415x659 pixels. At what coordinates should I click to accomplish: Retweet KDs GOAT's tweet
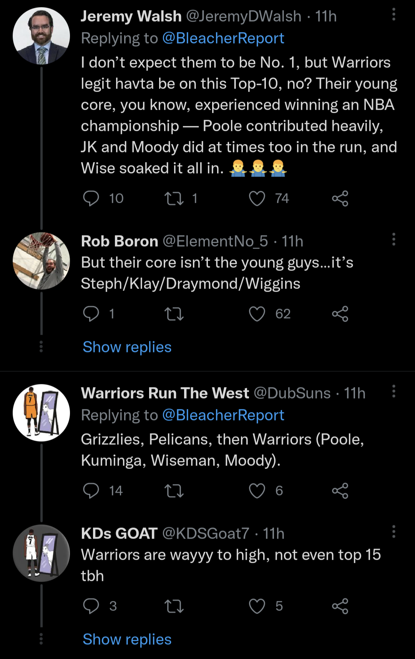pyautogui.click(x=174, y=606)
